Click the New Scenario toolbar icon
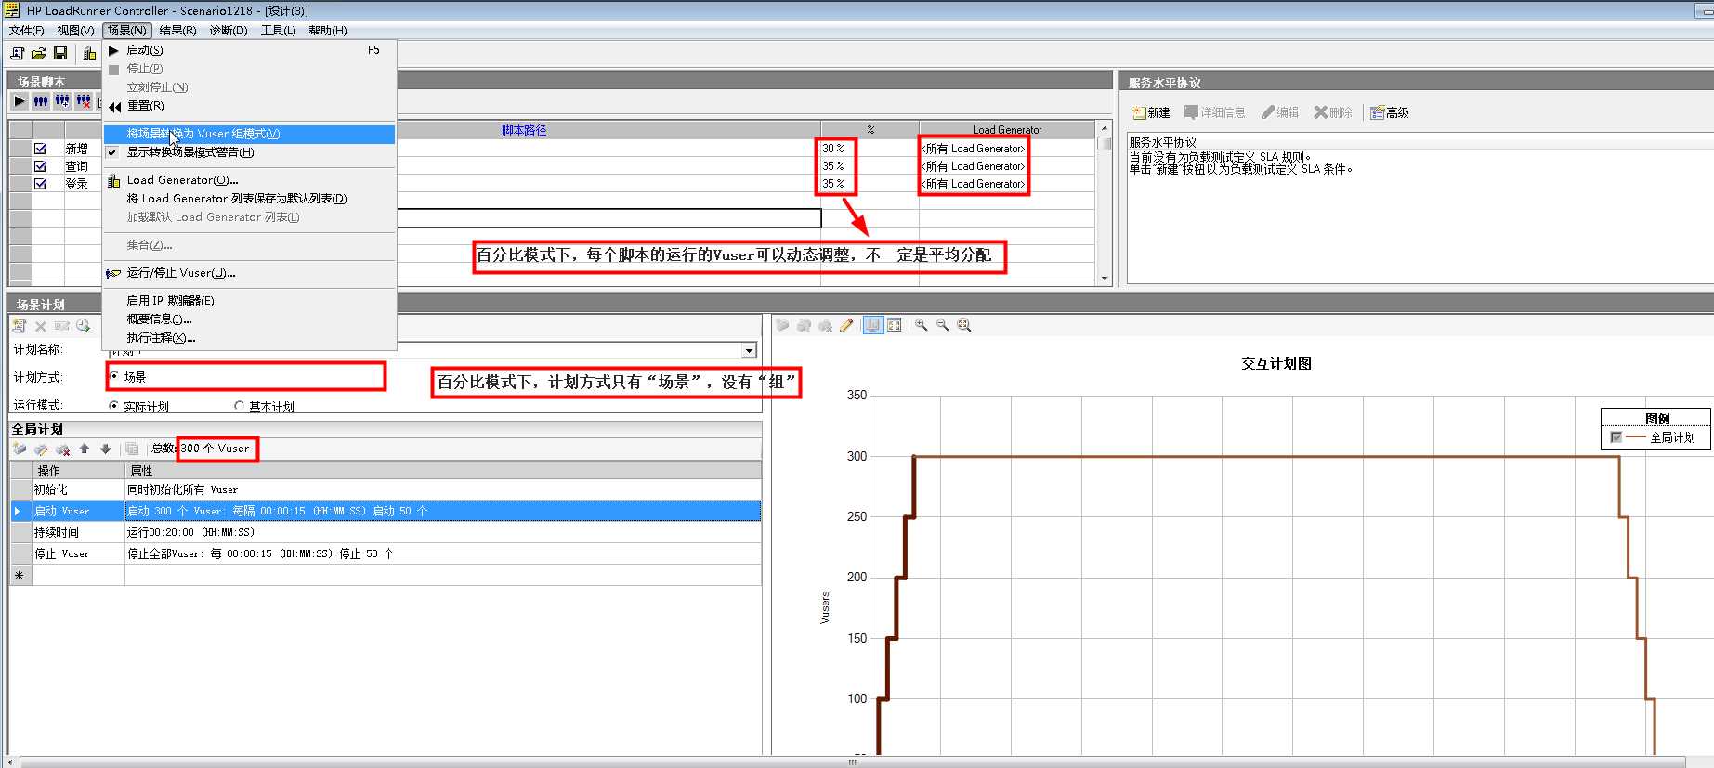 click(17, 54)
